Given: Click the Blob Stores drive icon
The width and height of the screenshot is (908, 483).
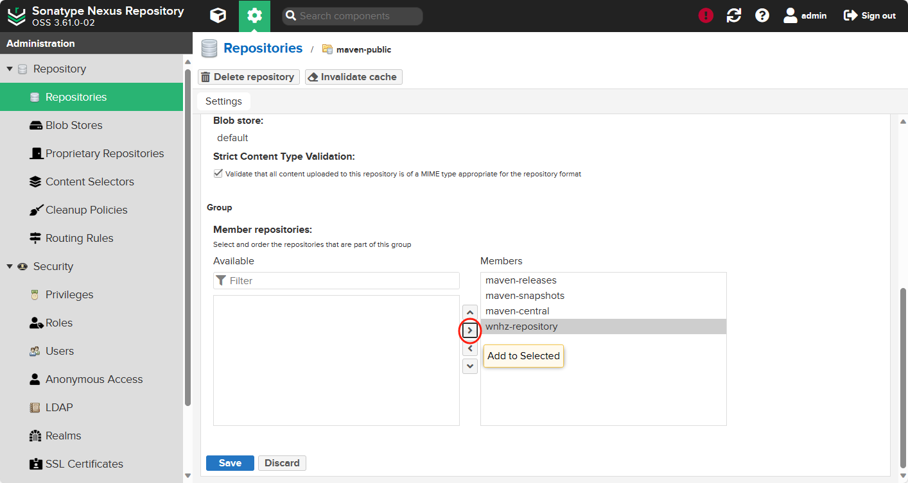Looking at the screenshot, I should [x=35, y=125].
